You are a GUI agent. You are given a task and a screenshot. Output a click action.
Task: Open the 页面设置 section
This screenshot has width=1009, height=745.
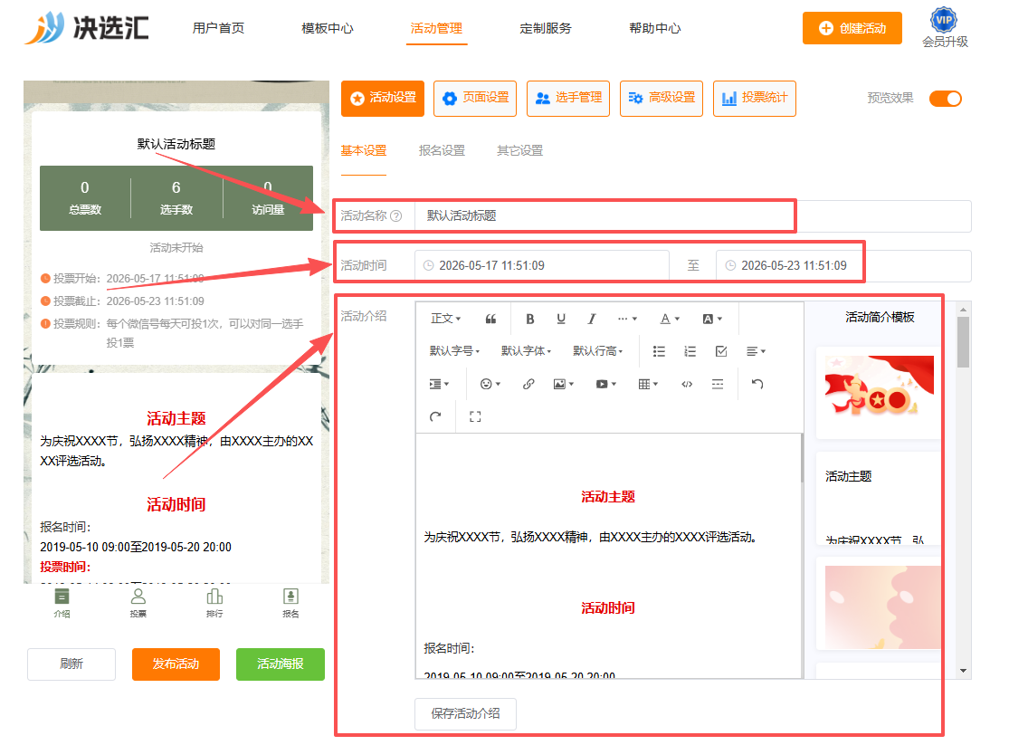pyautogui.click(x=475, y=99)
